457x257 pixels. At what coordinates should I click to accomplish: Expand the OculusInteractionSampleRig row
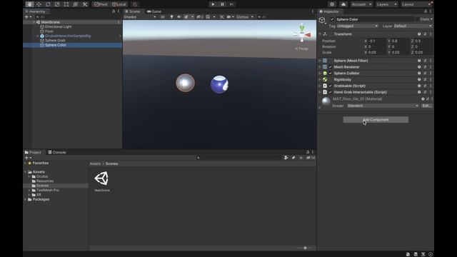38,36
